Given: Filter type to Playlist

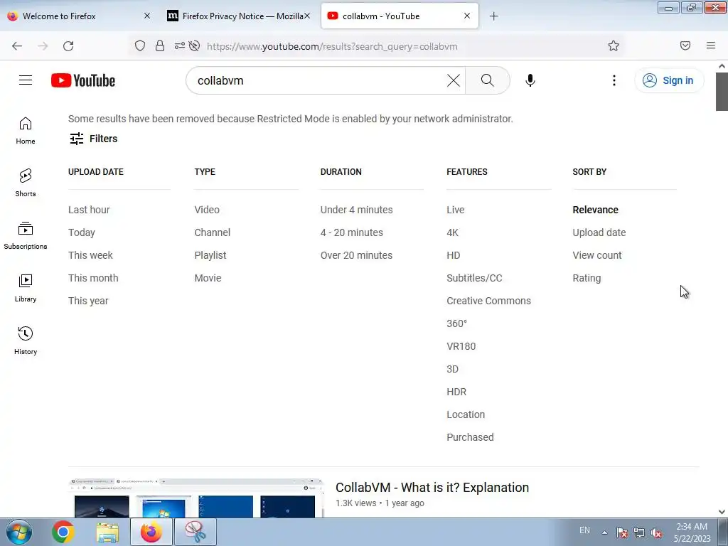Looking at the screenshot, I should tap(210, 255).
